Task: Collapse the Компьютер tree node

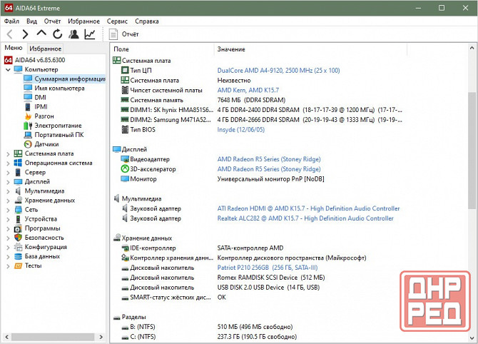Action: pyautogui.click(x=9, y=69)
